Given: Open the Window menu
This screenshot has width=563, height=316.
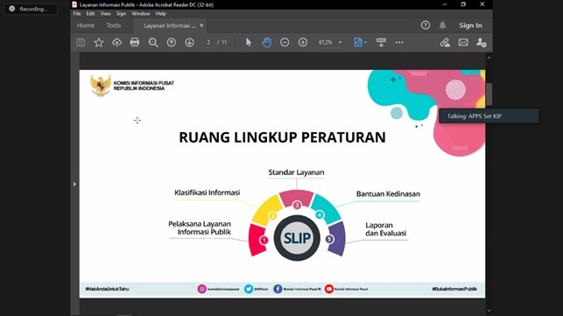Looking at the screenshot, I should [x=140, y=14].
